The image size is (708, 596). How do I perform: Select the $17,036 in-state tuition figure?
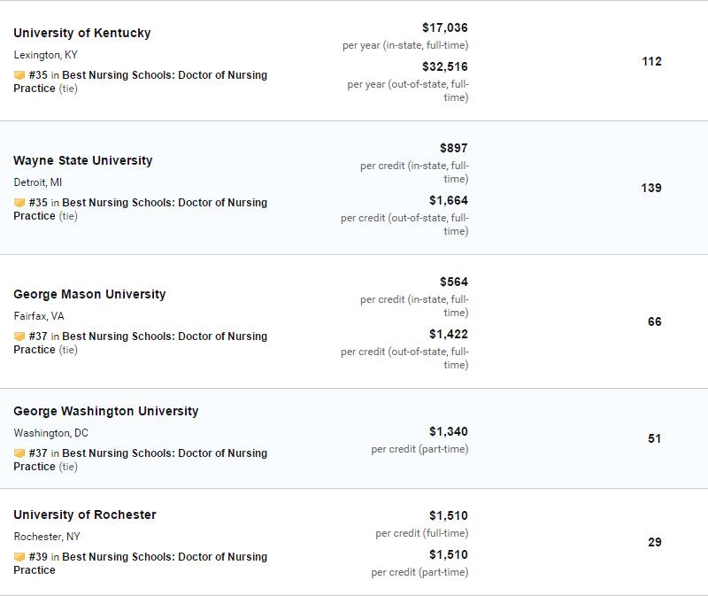445,28
